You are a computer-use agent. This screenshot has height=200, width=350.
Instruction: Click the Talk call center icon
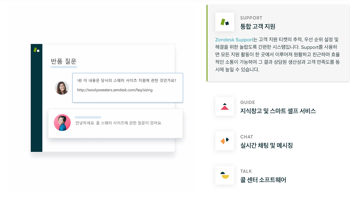[224, 175]
